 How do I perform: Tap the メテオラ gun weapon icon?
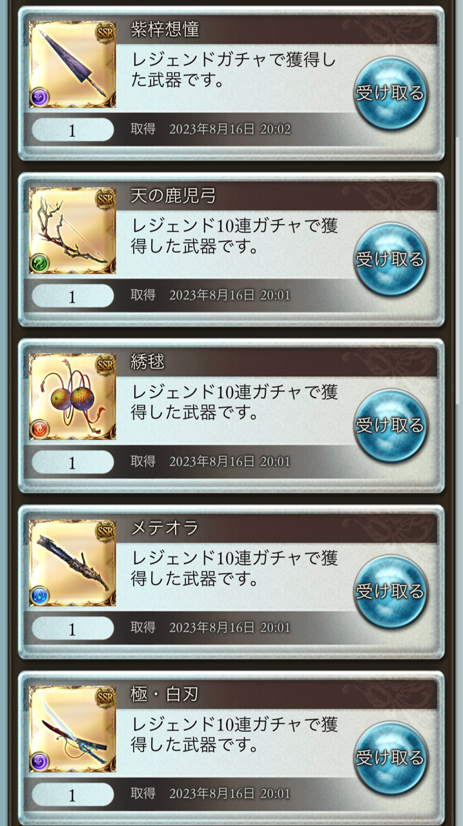[72, 563]
